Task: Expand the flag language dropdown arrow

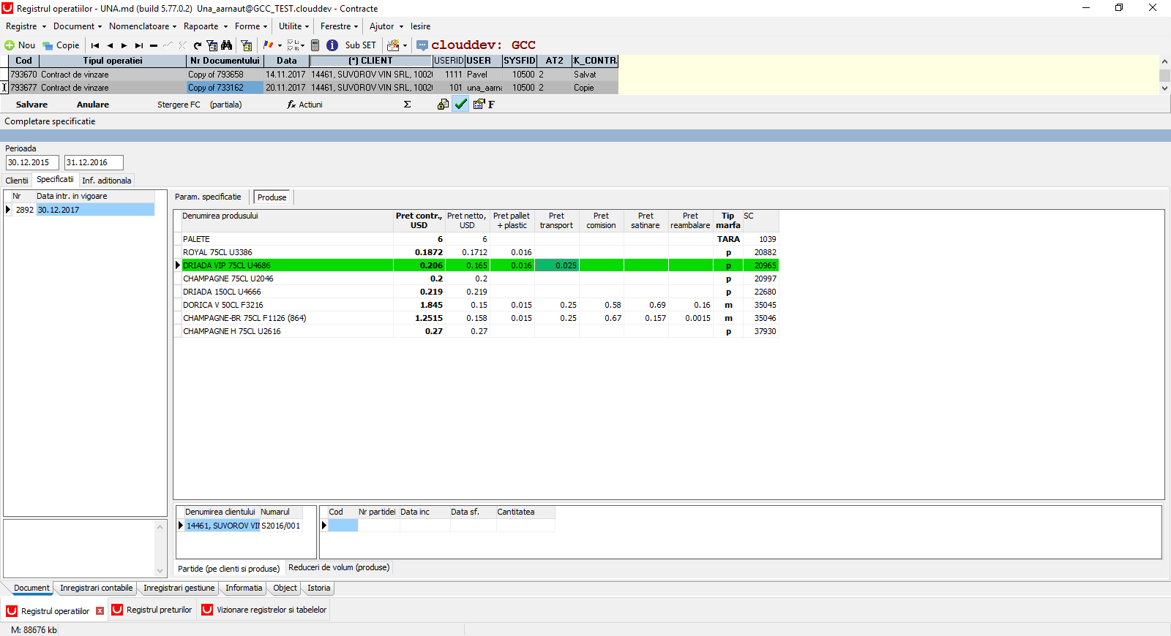Action: [x=280, y=45]
